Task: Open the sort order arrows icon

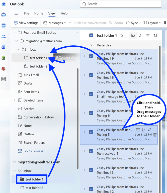Action: 155,36
